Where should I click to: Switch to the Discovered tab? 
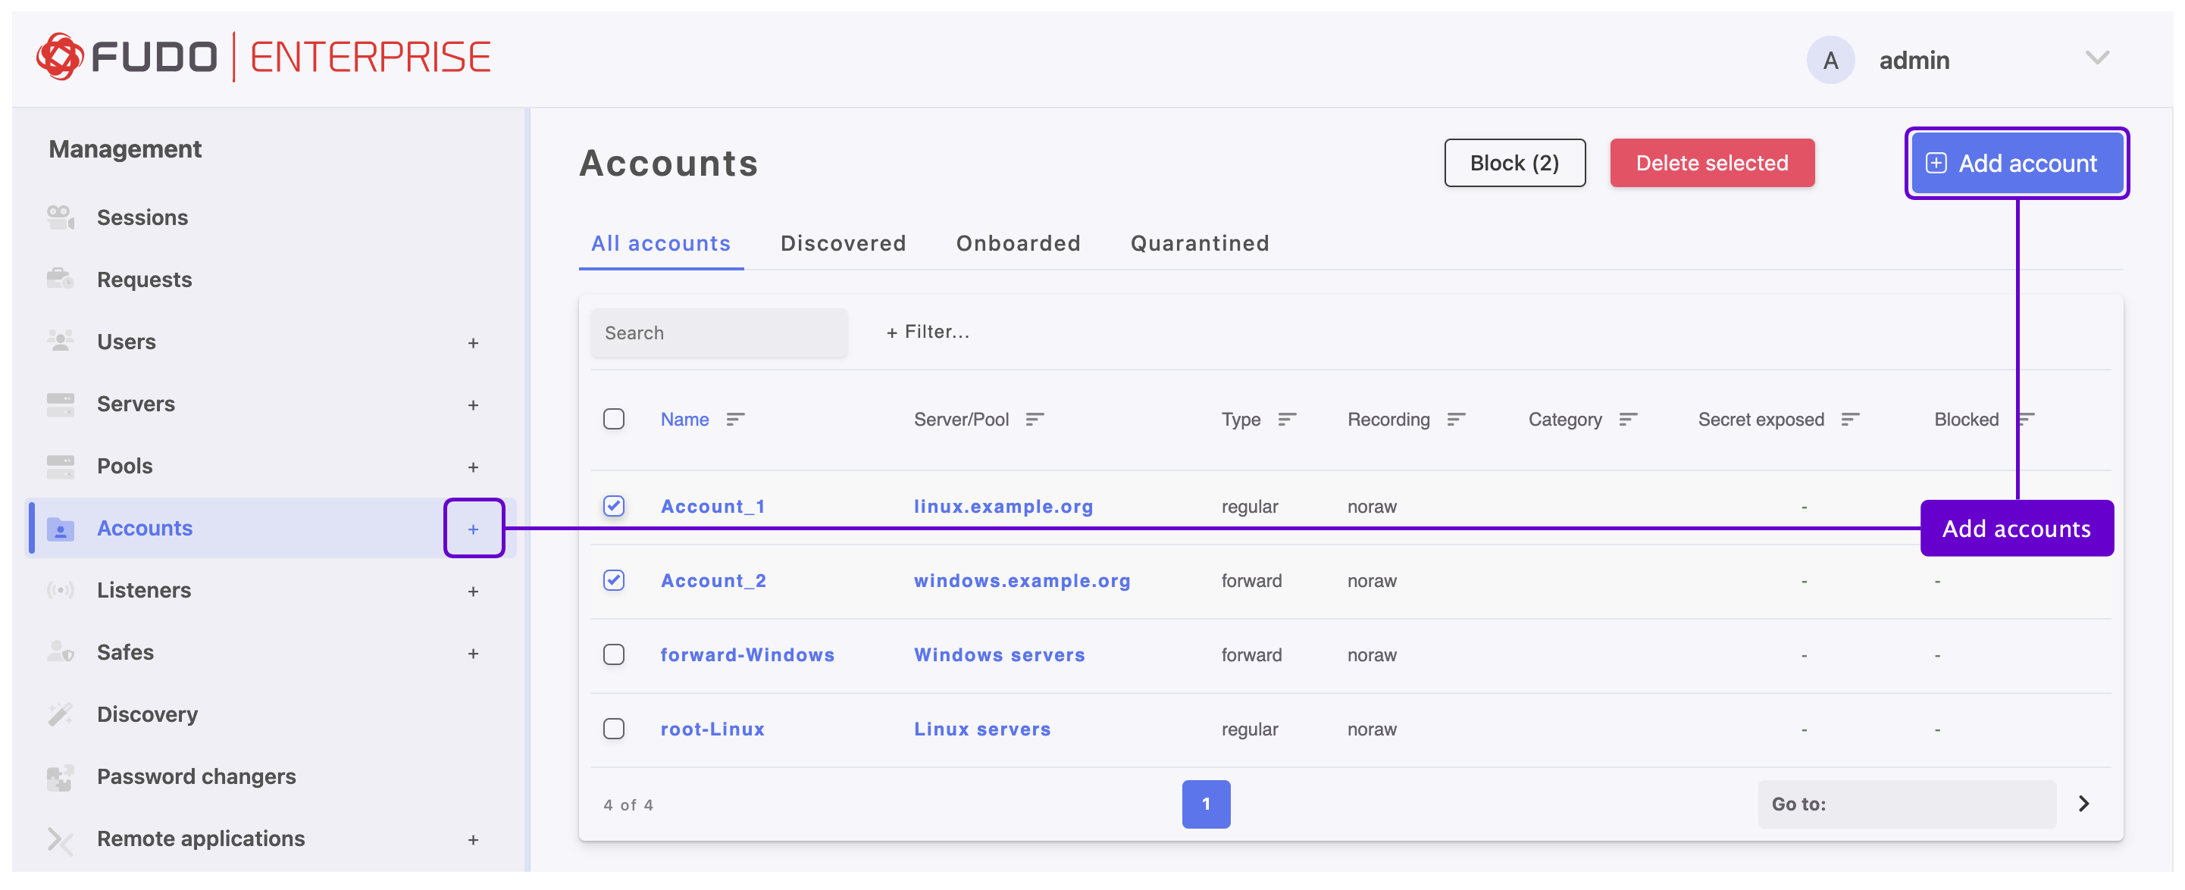(843, 243)
